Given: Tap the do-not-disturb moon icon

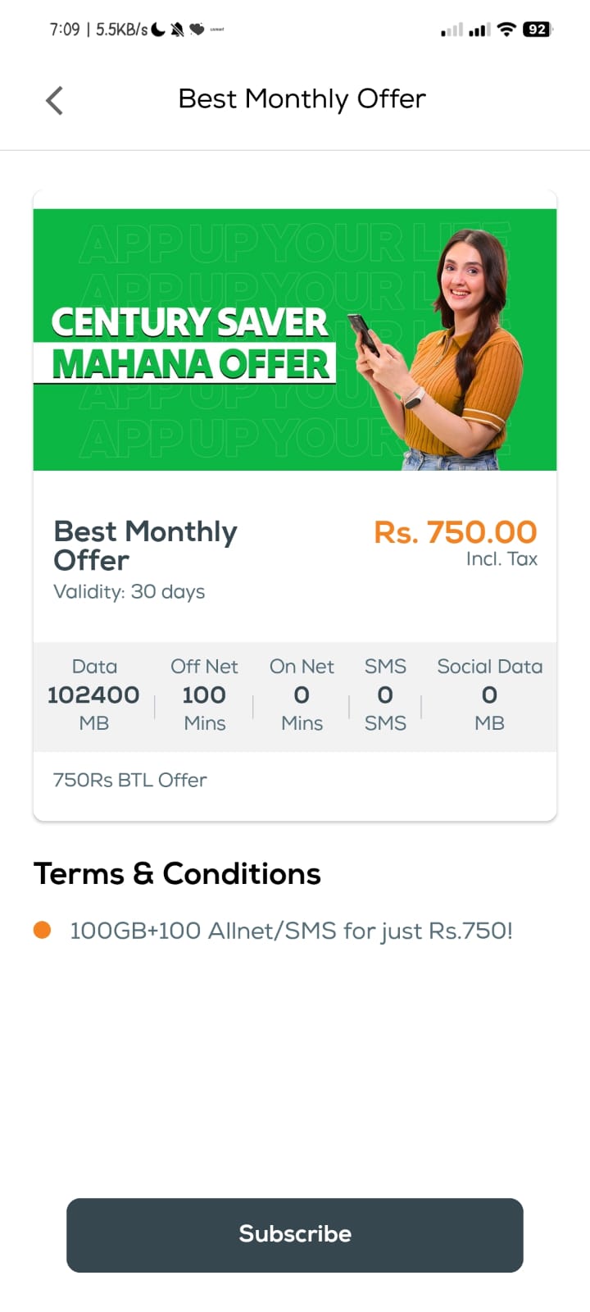Looking at the screenshot, I should coord(159,30).
